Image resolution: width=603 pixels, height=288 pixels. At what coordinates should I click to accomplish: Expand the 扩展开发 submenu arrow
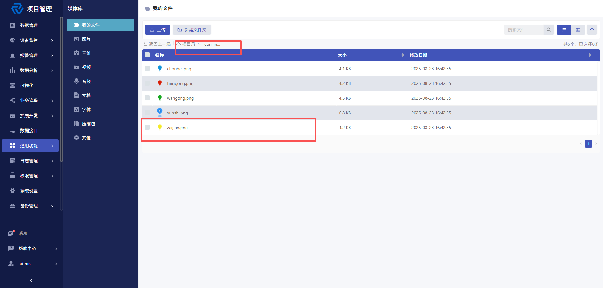(x=52, y=116)
